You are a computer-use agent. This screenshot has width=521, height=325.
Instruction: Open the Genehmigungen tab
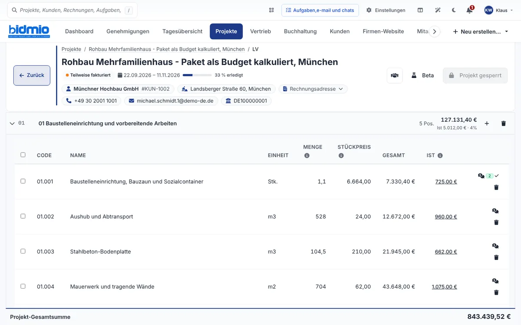coord(128,31)
